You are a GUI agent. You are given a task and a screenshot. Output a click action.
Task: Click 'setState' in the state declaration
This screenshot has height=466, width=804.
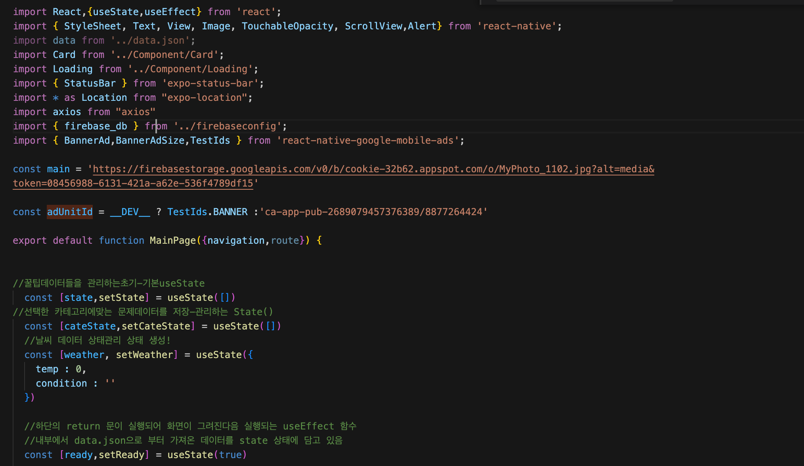tap(121, 298)
